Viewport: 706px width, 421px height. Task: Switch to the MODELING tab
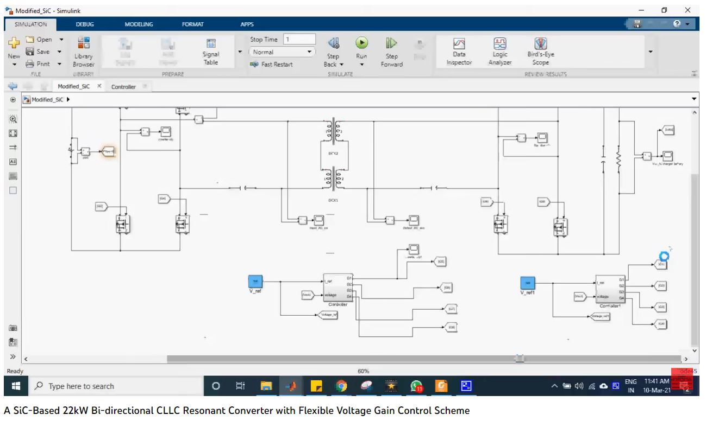(x=139, y=24)
